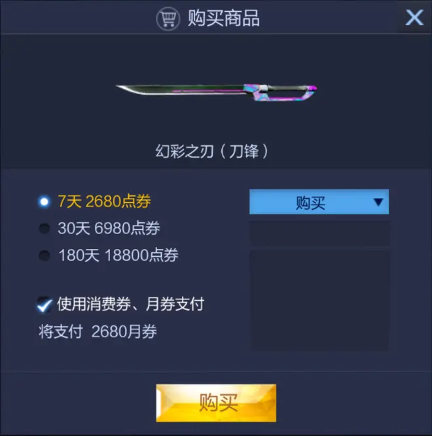Click the highlighted 7天 2680点券 label
The width and height of the screenshot is (432, 436).
click(x=104, y=201)
